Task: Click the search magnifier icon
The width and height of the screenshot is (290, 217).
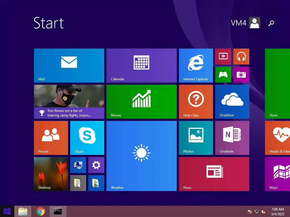Action: 271,23
